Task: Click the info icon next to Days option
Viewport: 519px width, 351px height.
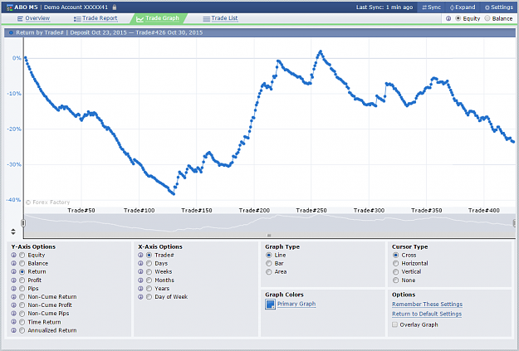Action: [x=140, y=263]
